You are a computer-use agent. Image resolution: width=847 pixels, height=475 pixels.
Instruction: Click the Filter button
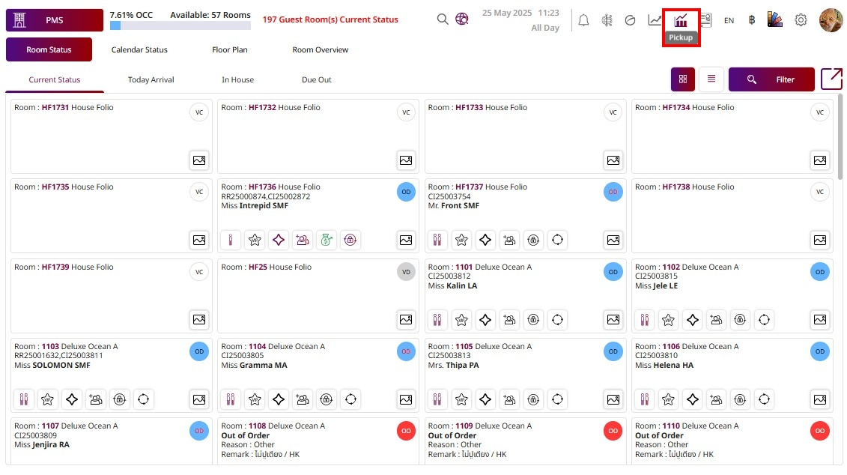(771, 79)
